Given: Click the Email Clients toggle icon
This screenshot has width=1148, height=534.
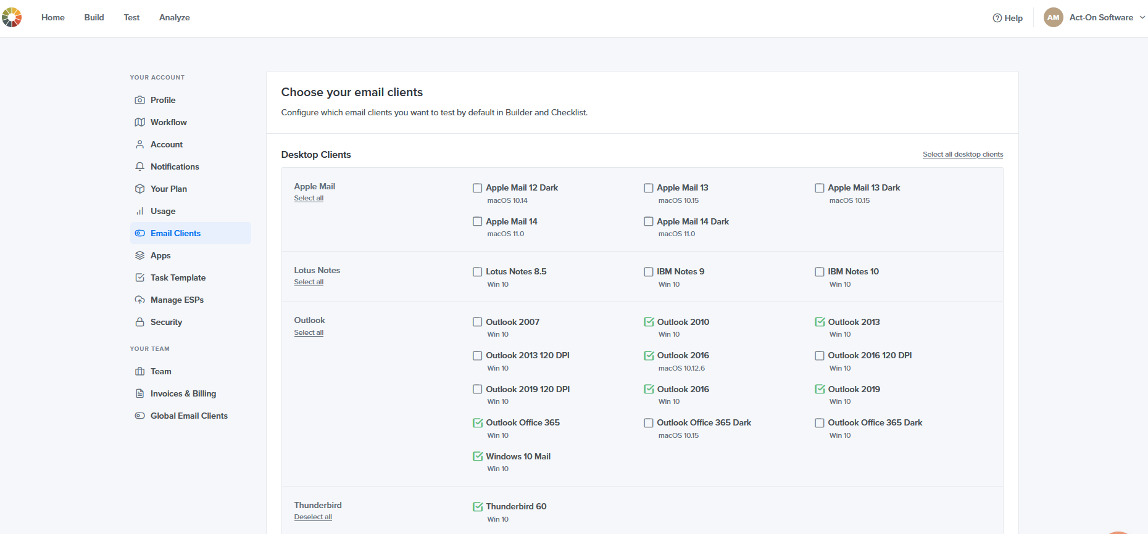Looking at the screenshot, I should pyautogui.click(x=140, y=233).
